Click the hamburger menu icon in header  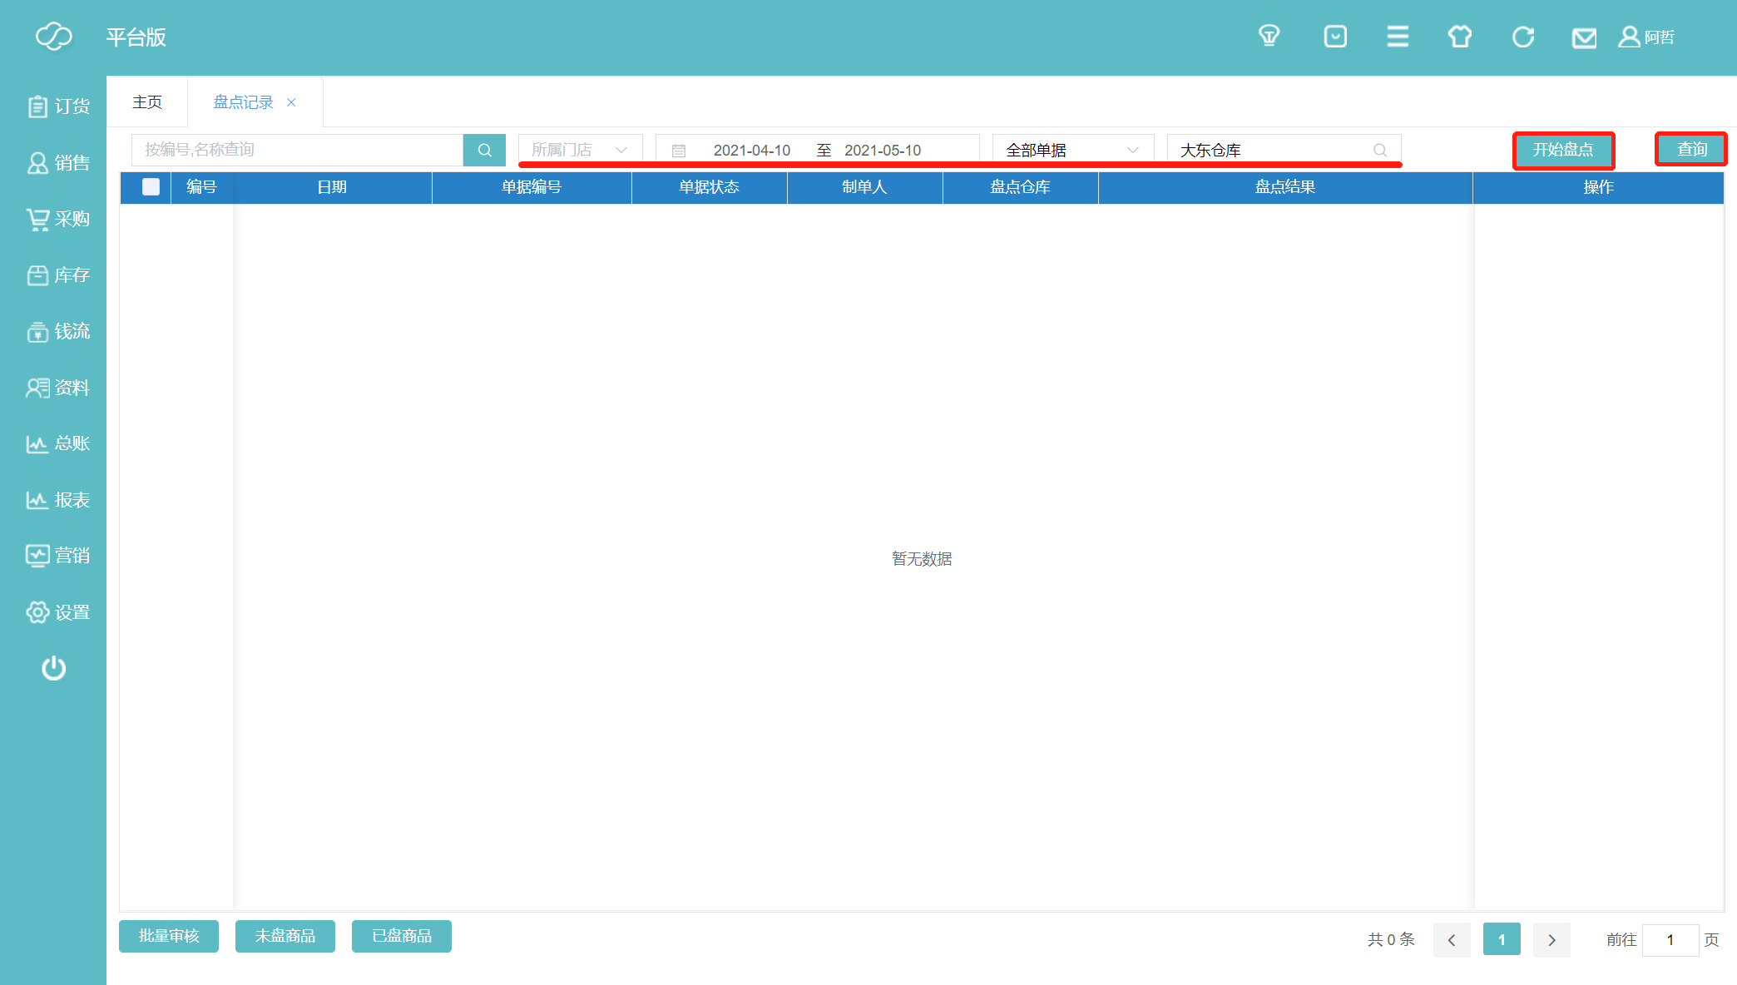pos(1398,37)
